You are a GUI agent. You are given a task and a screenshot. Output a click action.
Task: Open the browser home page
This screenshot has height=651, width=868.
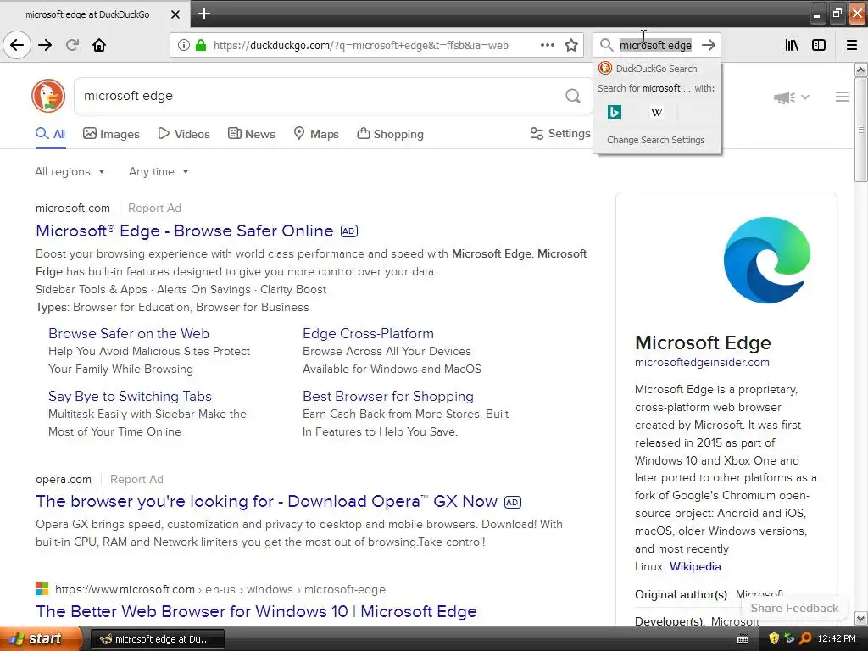point(99,45)
